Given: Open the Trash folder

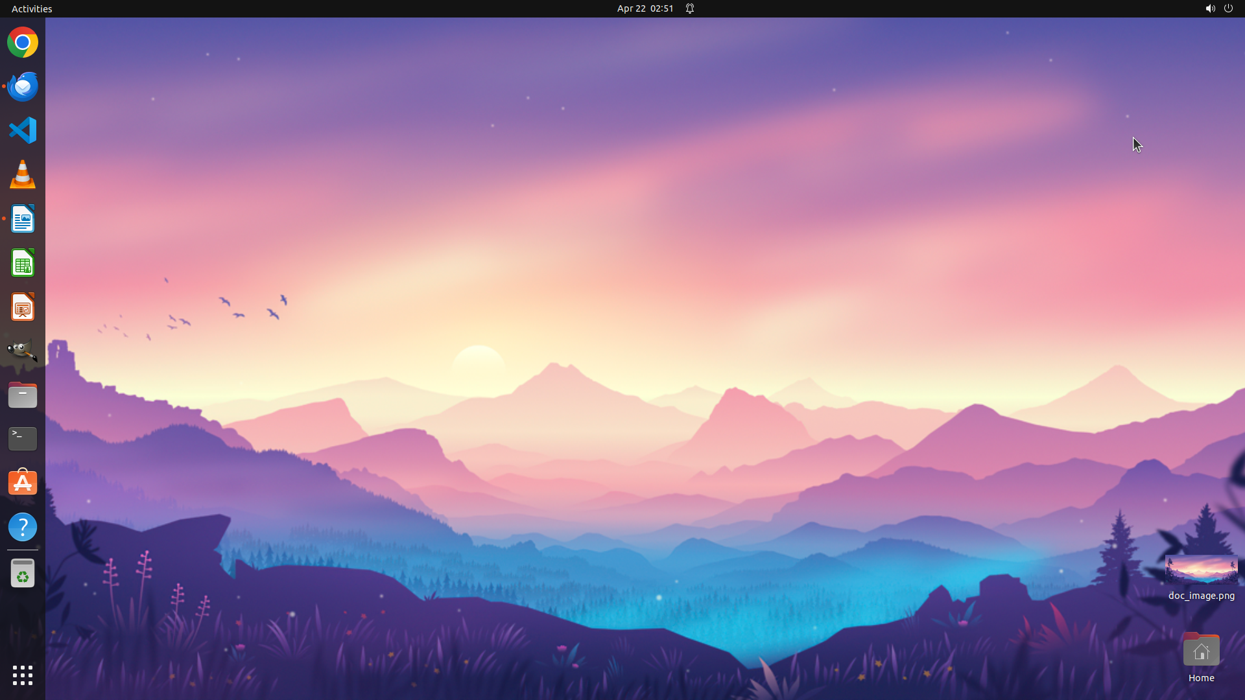Looking at the screenshot, I should (x=23, y=574).
